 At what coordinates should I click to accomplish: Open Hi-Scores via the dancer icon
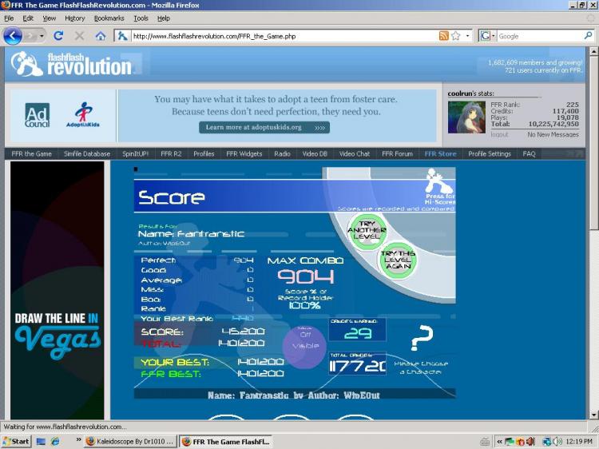440,186
